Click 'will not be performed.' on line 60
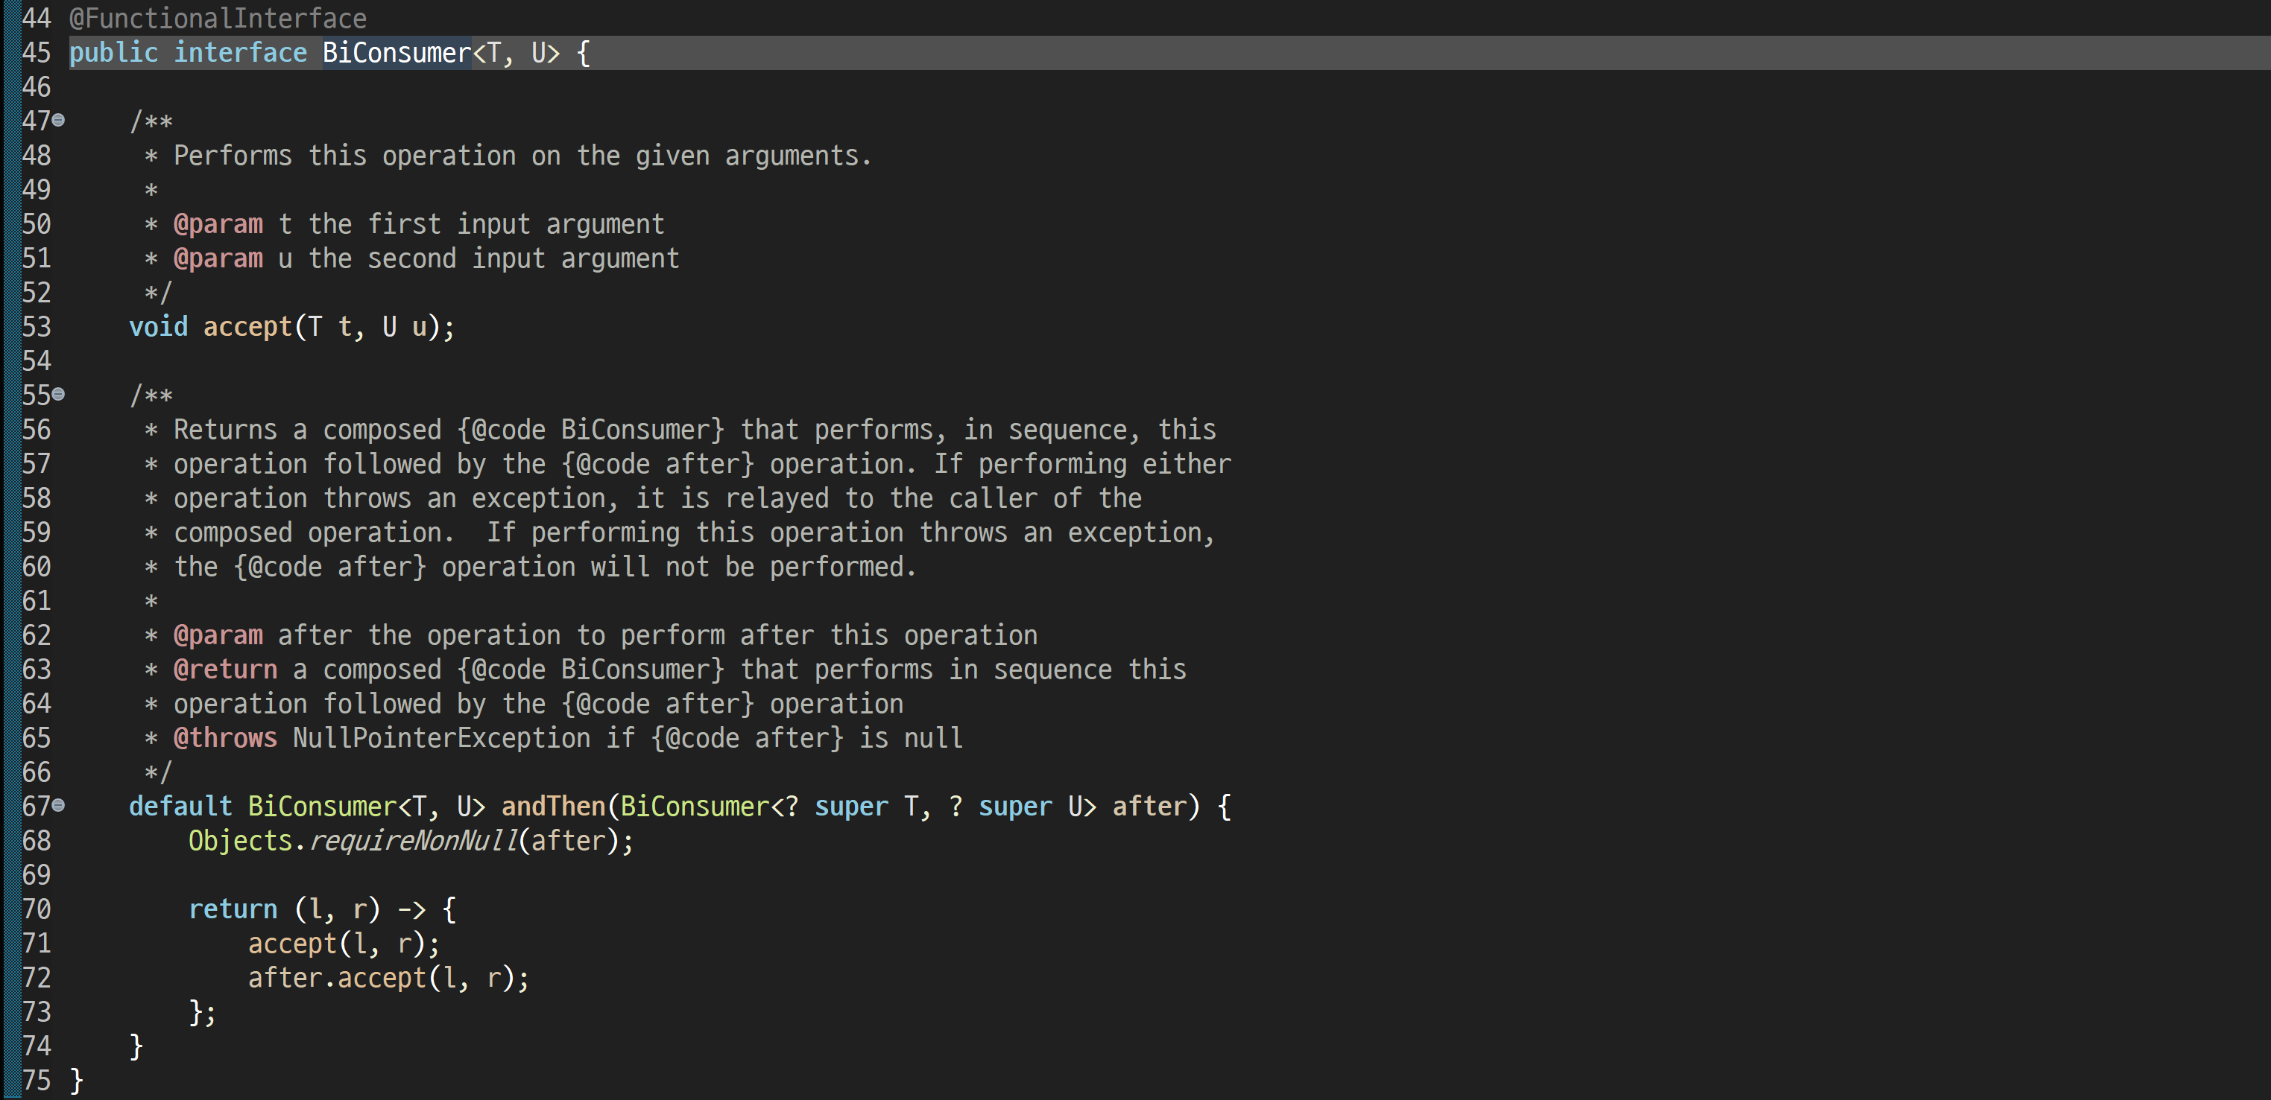 753,568
